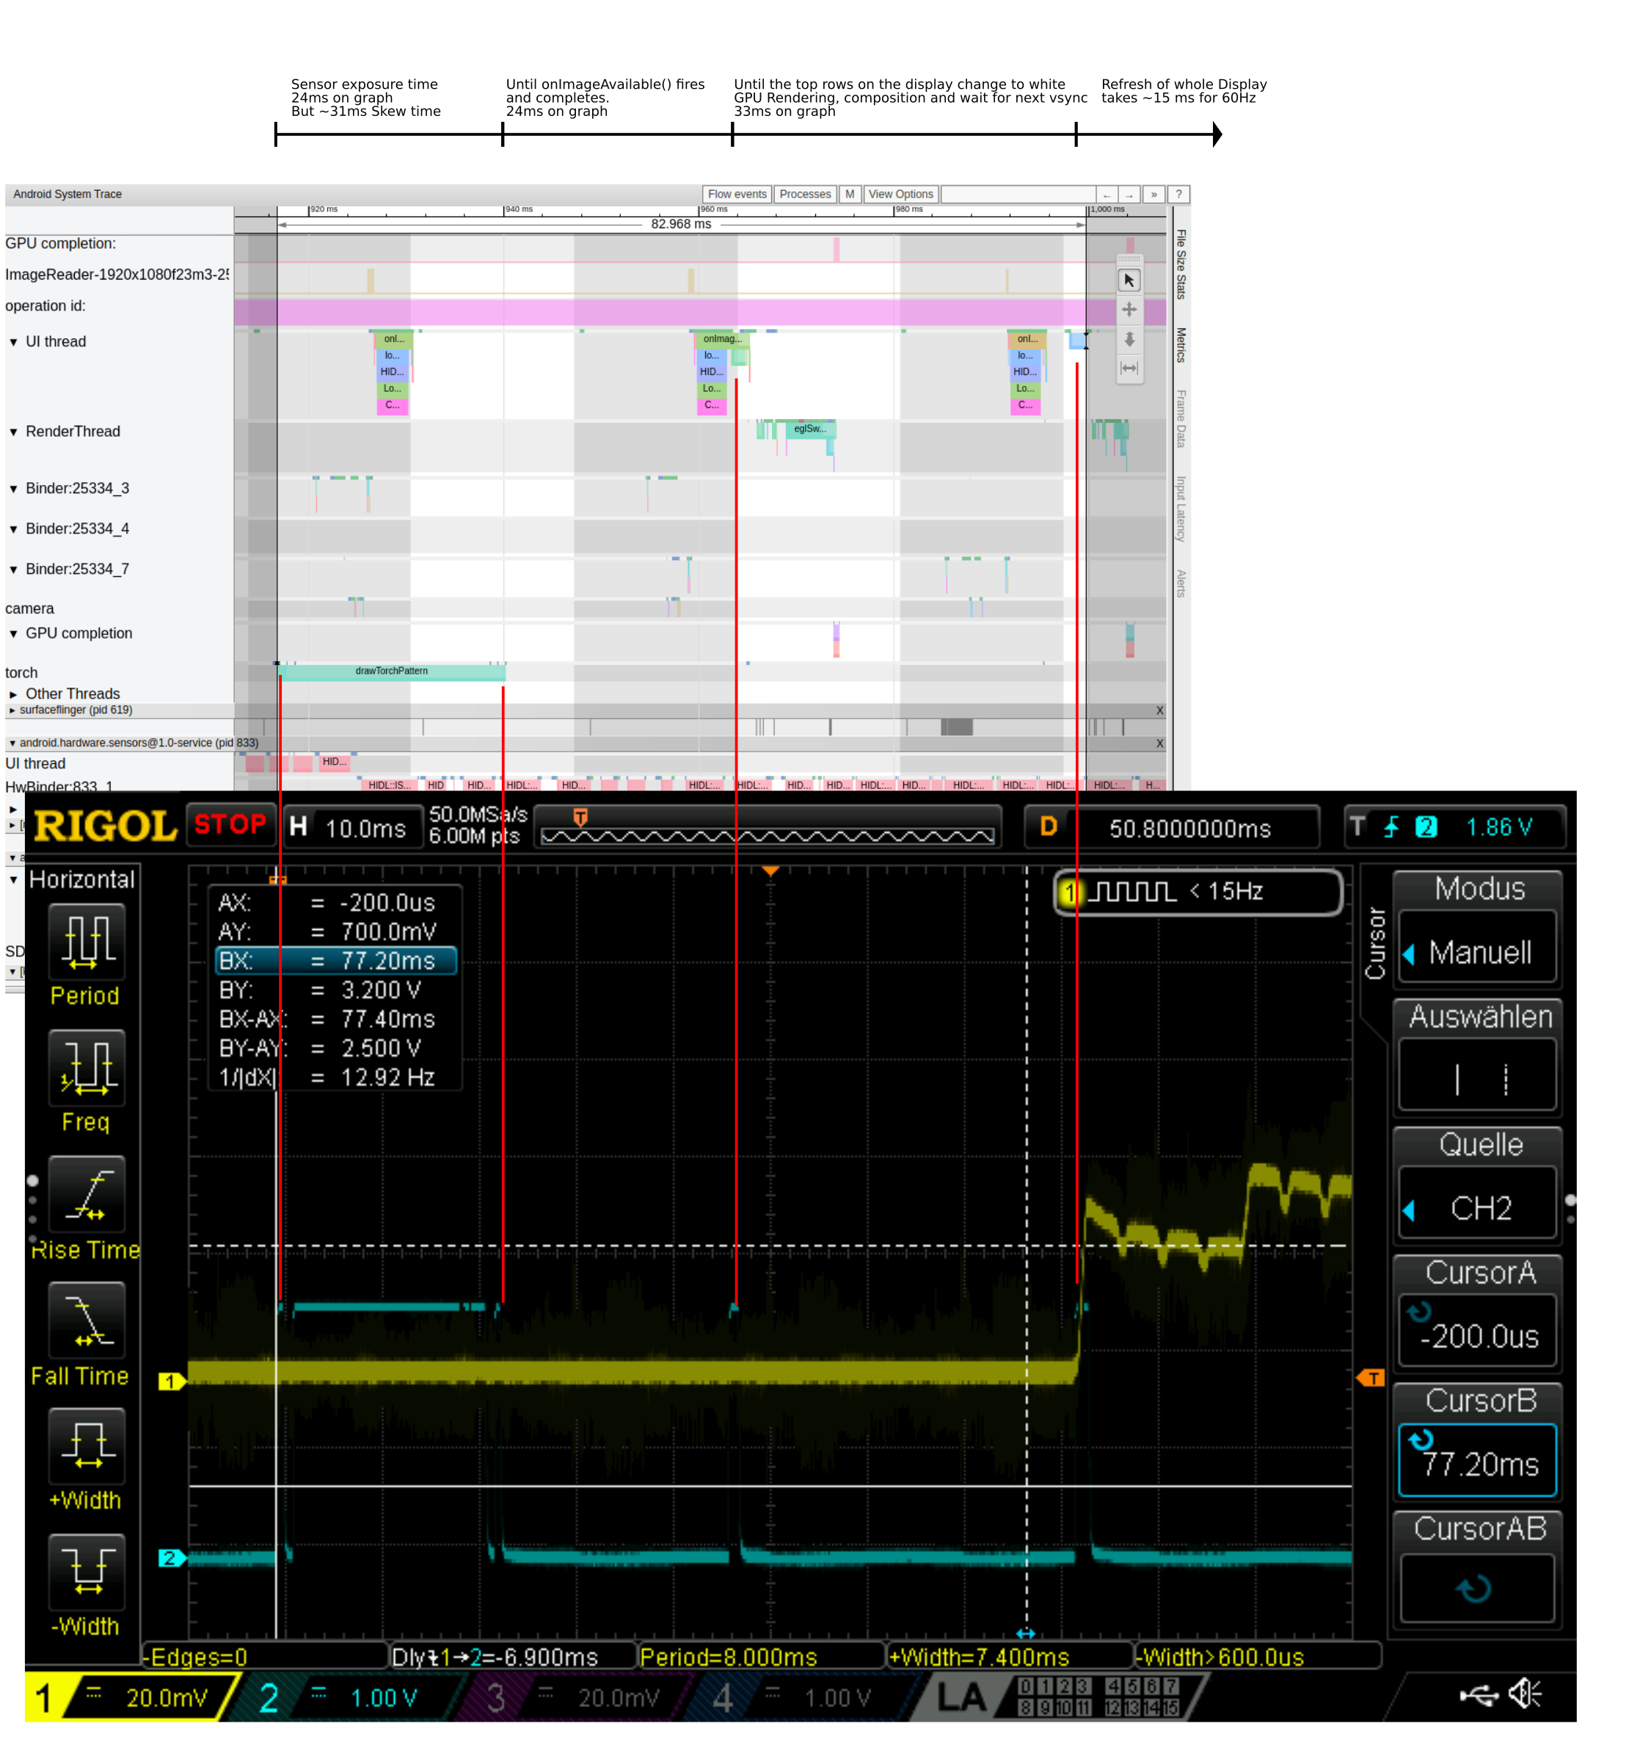1651x1743 pixels.
Task: Toggle channel 1 at oscilloscope bottom
Action: pyautogui.click(x=44, y=1697)
